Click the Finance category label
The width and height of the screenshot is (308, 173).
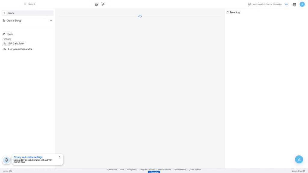(x=7, y=39)
